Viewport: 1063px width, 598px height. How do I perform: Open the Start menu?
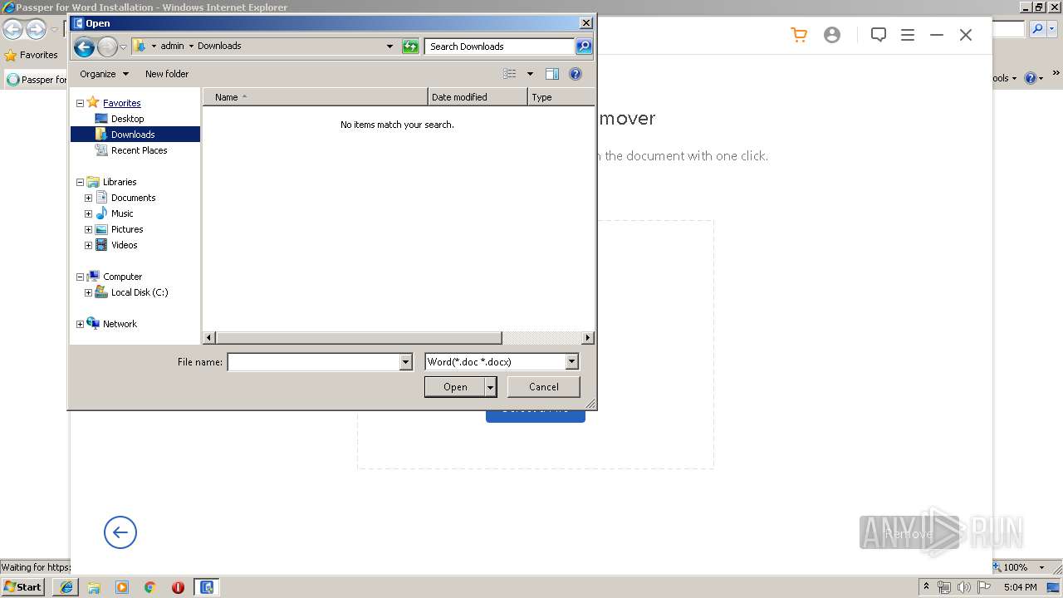click(x=22, y=587)
